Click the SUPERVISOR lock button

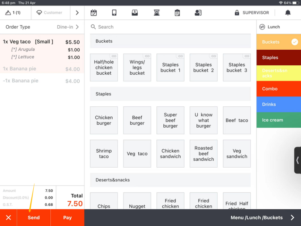pyautogui.click(x=252, y=13)
